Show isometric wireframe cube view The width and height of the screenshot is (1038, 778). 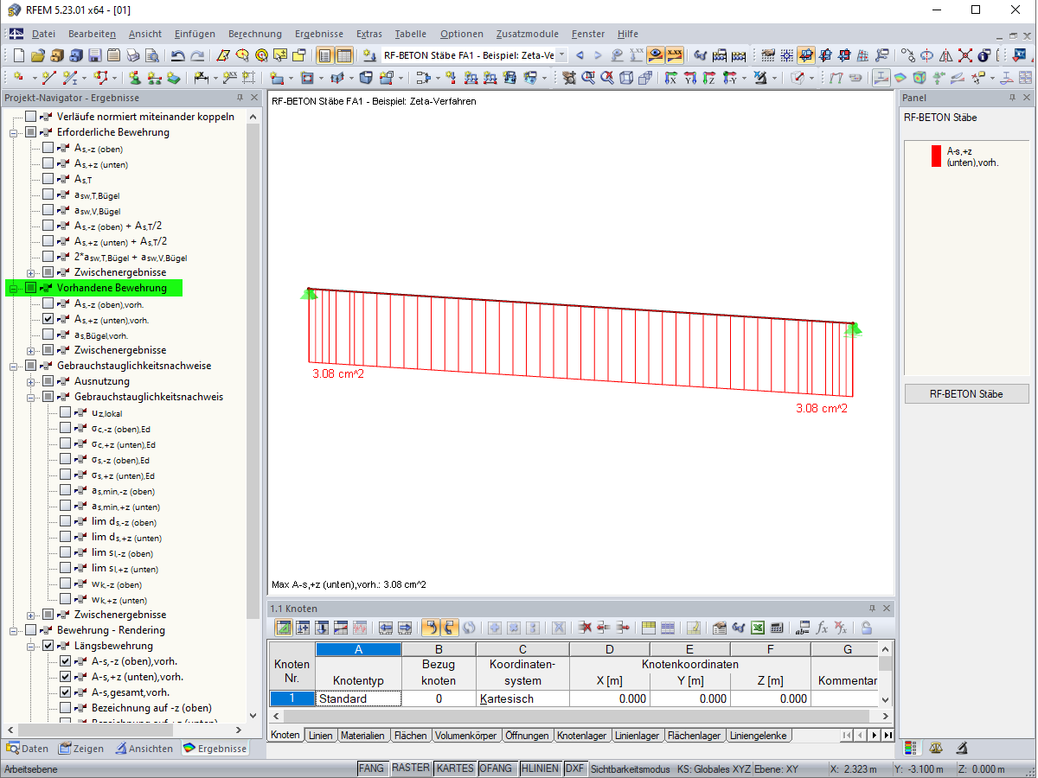click(626, 78)
